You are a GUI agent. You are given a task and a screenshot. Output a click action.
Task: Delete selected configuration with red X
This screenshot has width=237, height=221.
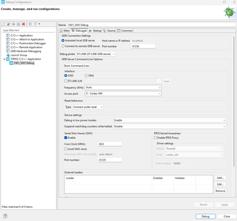23,24
